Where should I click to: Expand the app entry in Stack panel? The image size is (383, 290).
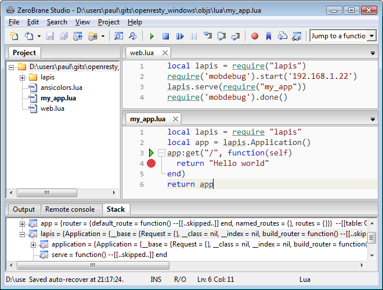pos(23,223)
